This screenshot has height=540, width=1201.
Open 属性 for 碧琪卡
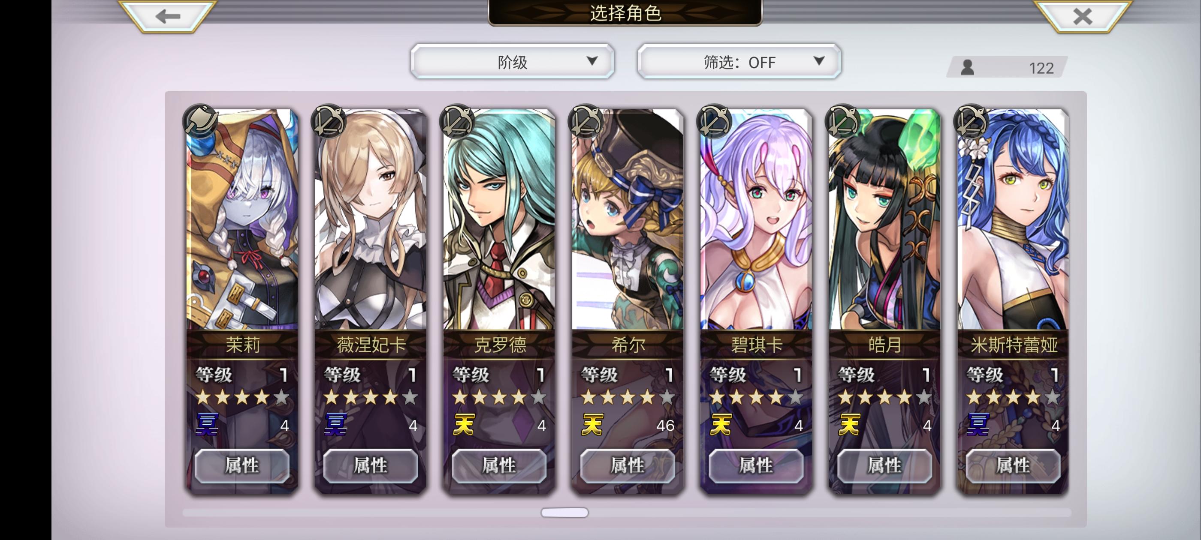[756, 465]
